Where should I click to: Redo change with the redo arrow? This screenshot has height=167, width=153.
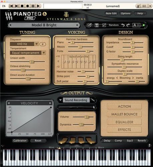pyautogui.click(x=128, y=25)
